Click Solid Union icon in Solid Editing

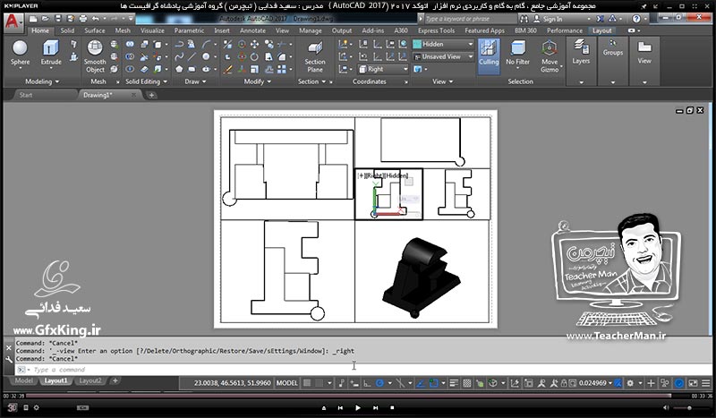pos(130,45)
